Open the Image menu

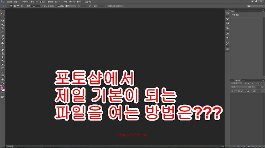point(25,2)
